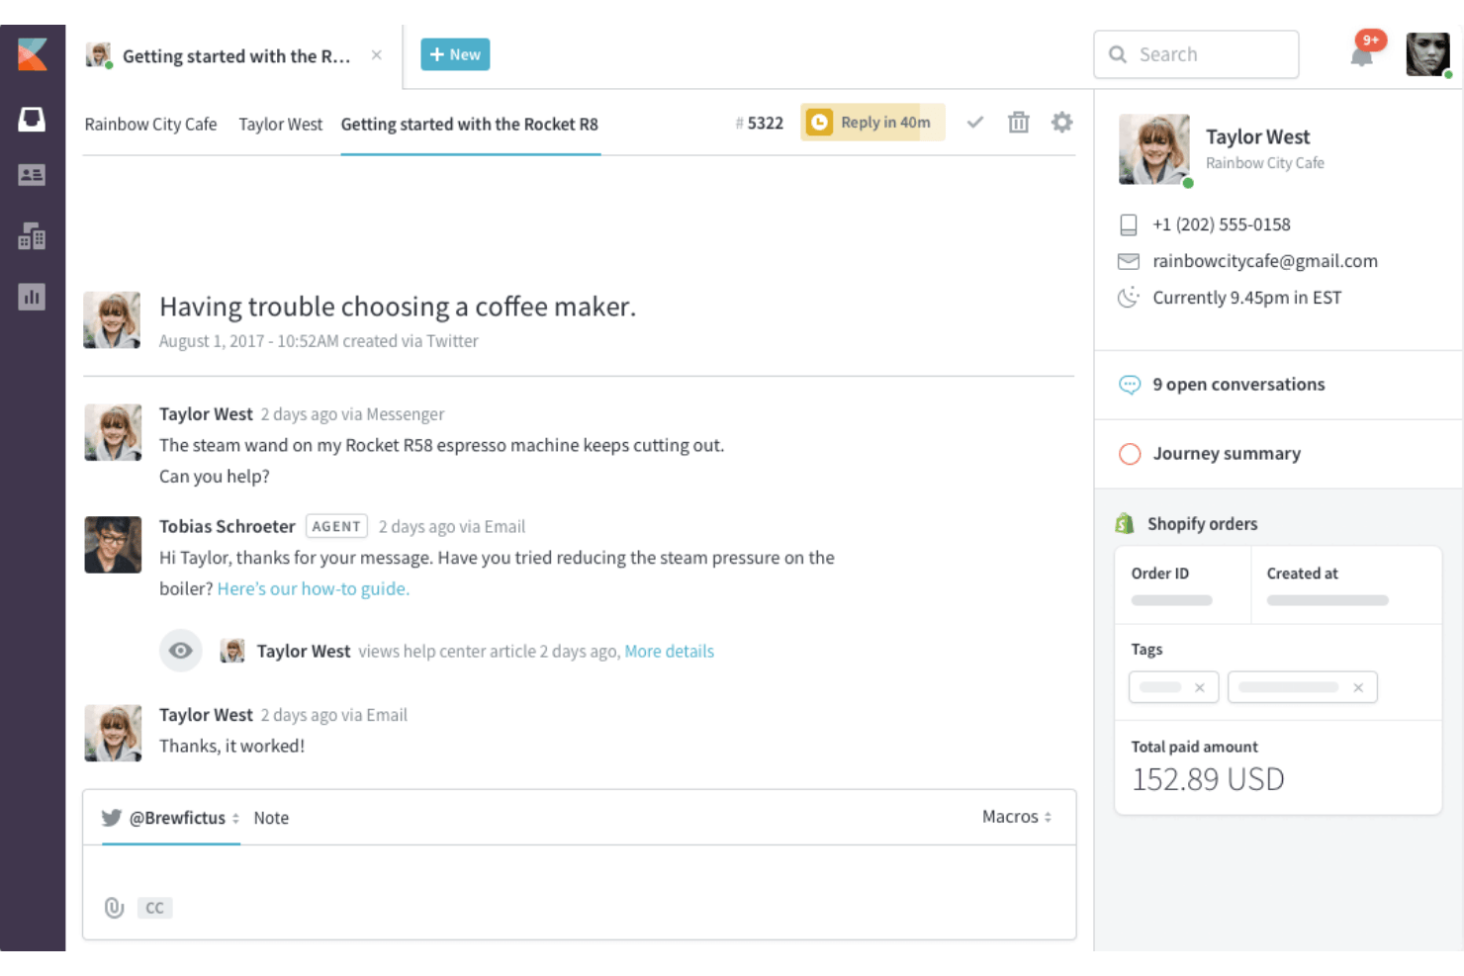Remove the first Shopify tag

[x=1200, y=687]
